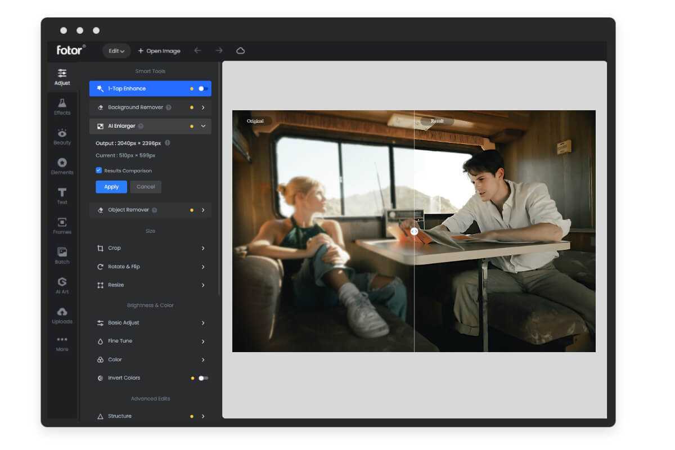675x450 pixels.
Task: Click the Open Image button
Action: pos(159,51)
